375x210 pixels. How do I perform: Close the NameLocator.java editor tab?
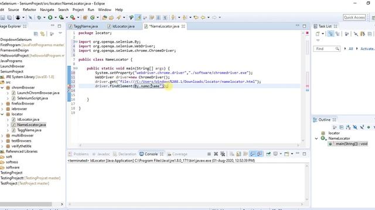(183, 26)
